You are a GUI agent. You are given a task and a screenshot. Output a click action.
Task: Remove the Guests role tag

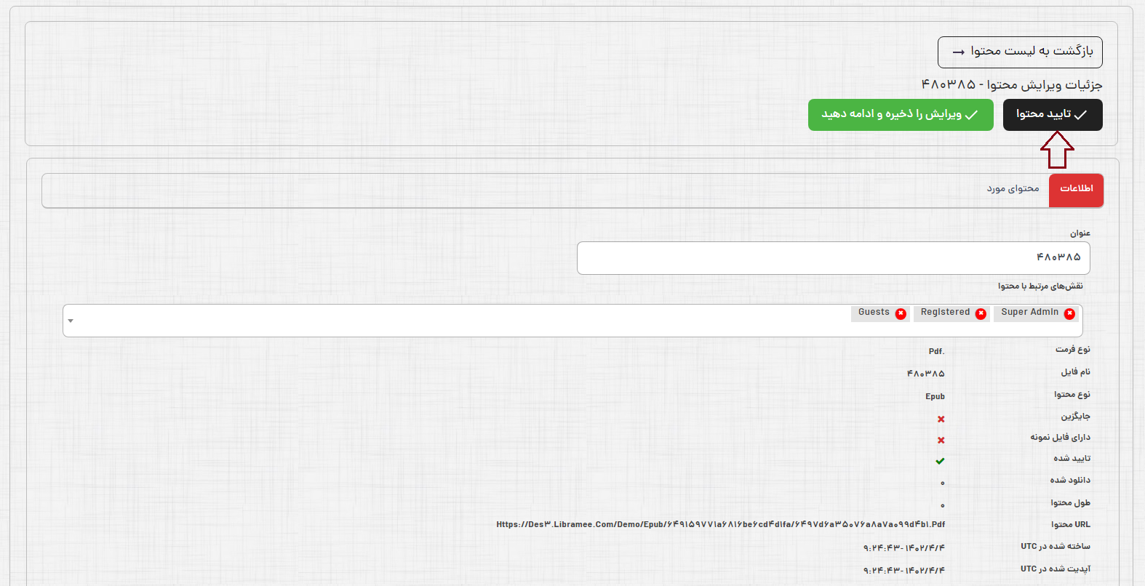tap(901, 313)
